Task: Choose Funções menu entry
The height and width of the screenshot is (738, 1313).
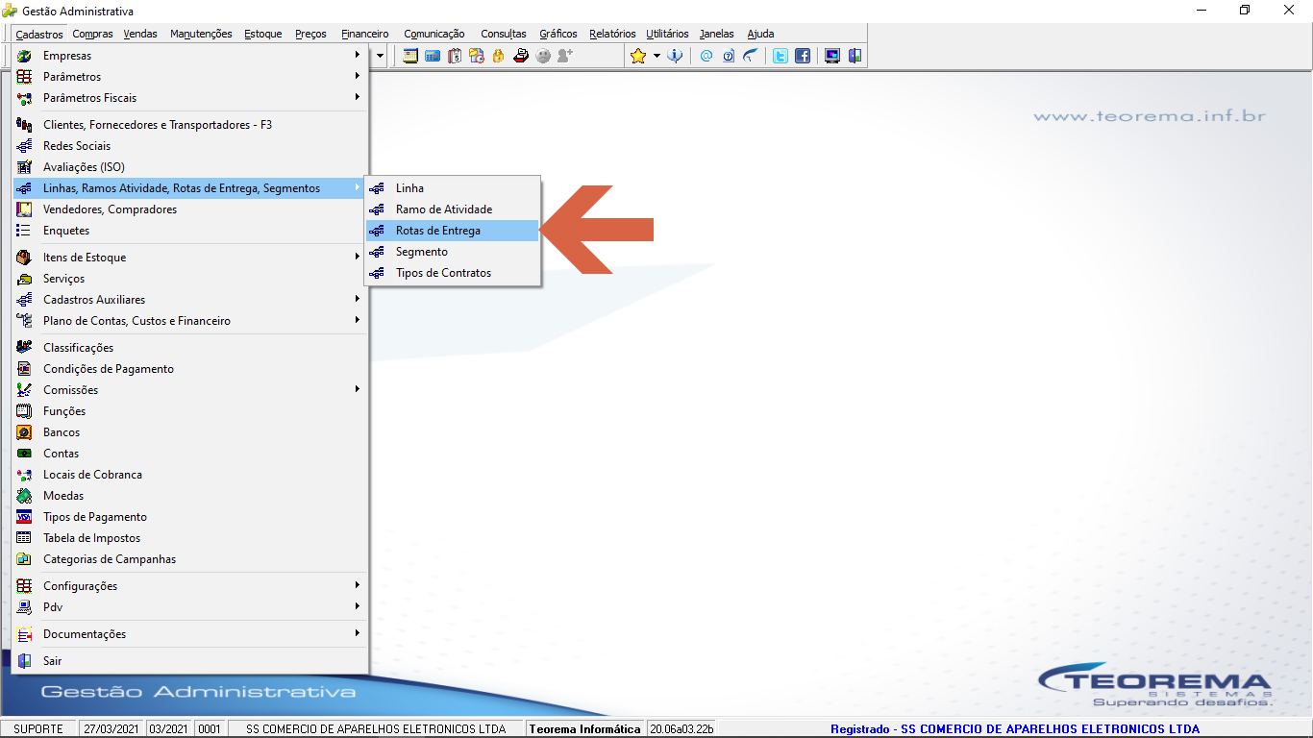Action: (190, 411)
